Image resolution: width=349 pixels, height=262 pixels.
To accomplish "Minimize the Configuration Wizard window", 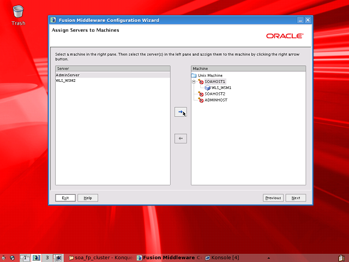I will [300, 20].
